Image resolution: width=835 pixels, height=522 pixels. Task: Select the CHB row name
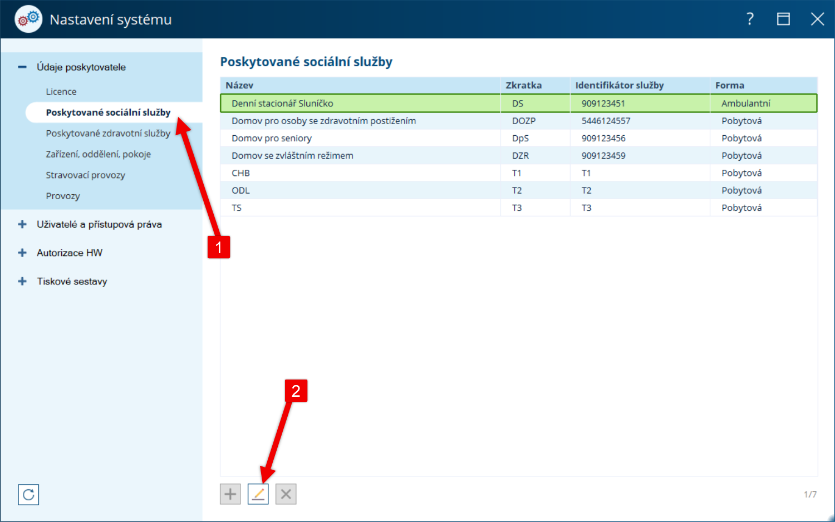pos(241,173)
